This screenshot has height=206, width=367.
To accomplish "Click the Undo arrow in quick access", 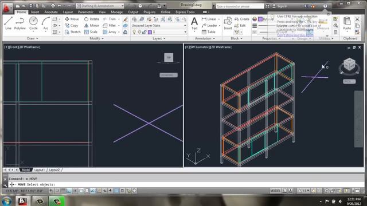I will click(60, 6).
